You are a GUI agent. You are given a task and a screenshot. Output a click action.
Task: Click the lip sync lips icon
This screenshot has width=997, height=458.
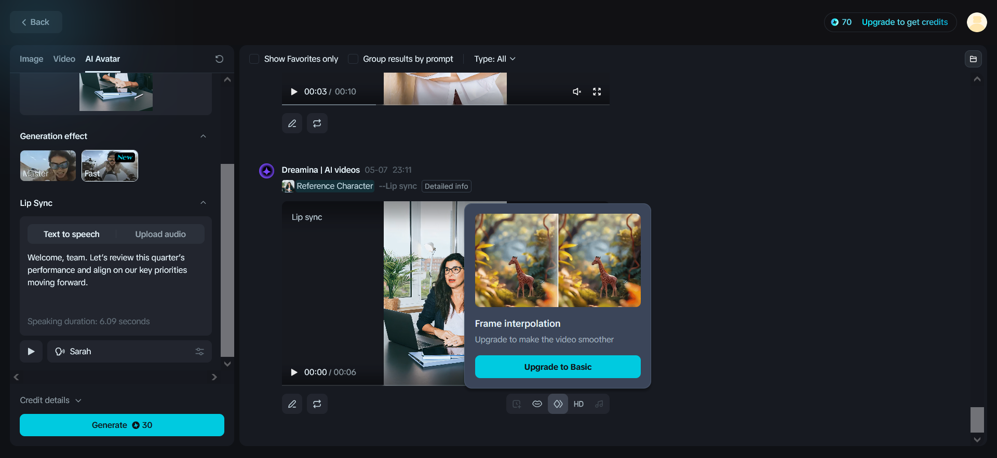pos(537,404)
